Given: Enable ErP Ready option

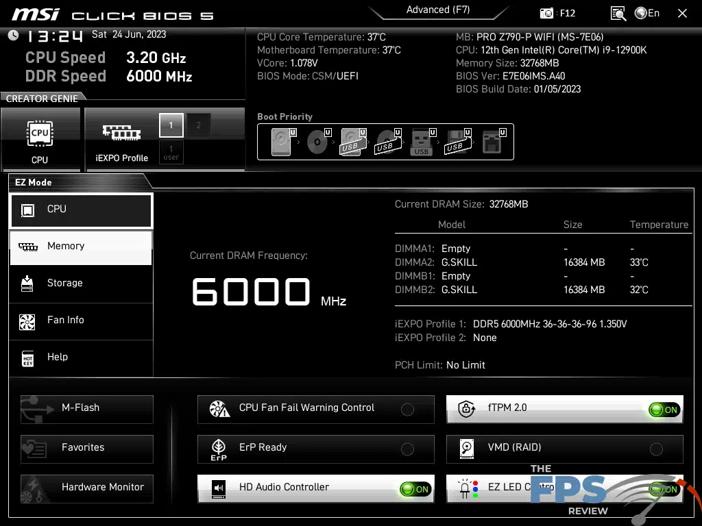Looking at the screenshot, I should [x=407, y=449].
